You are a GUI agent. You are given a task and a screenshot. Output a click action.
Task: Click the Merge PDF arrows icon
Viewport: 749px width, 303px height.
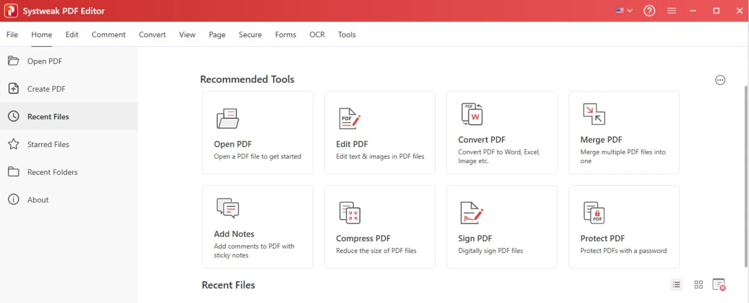(x=594, y=114)
